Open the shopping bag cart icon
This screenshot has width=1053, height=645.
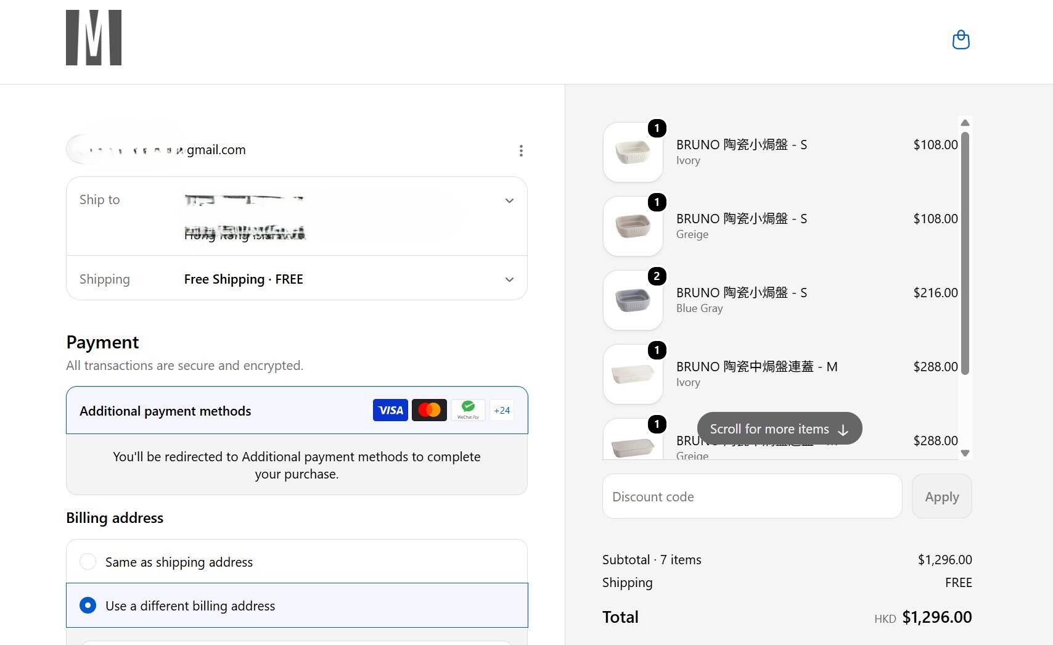pyautogui.click(x=961, y=40)
